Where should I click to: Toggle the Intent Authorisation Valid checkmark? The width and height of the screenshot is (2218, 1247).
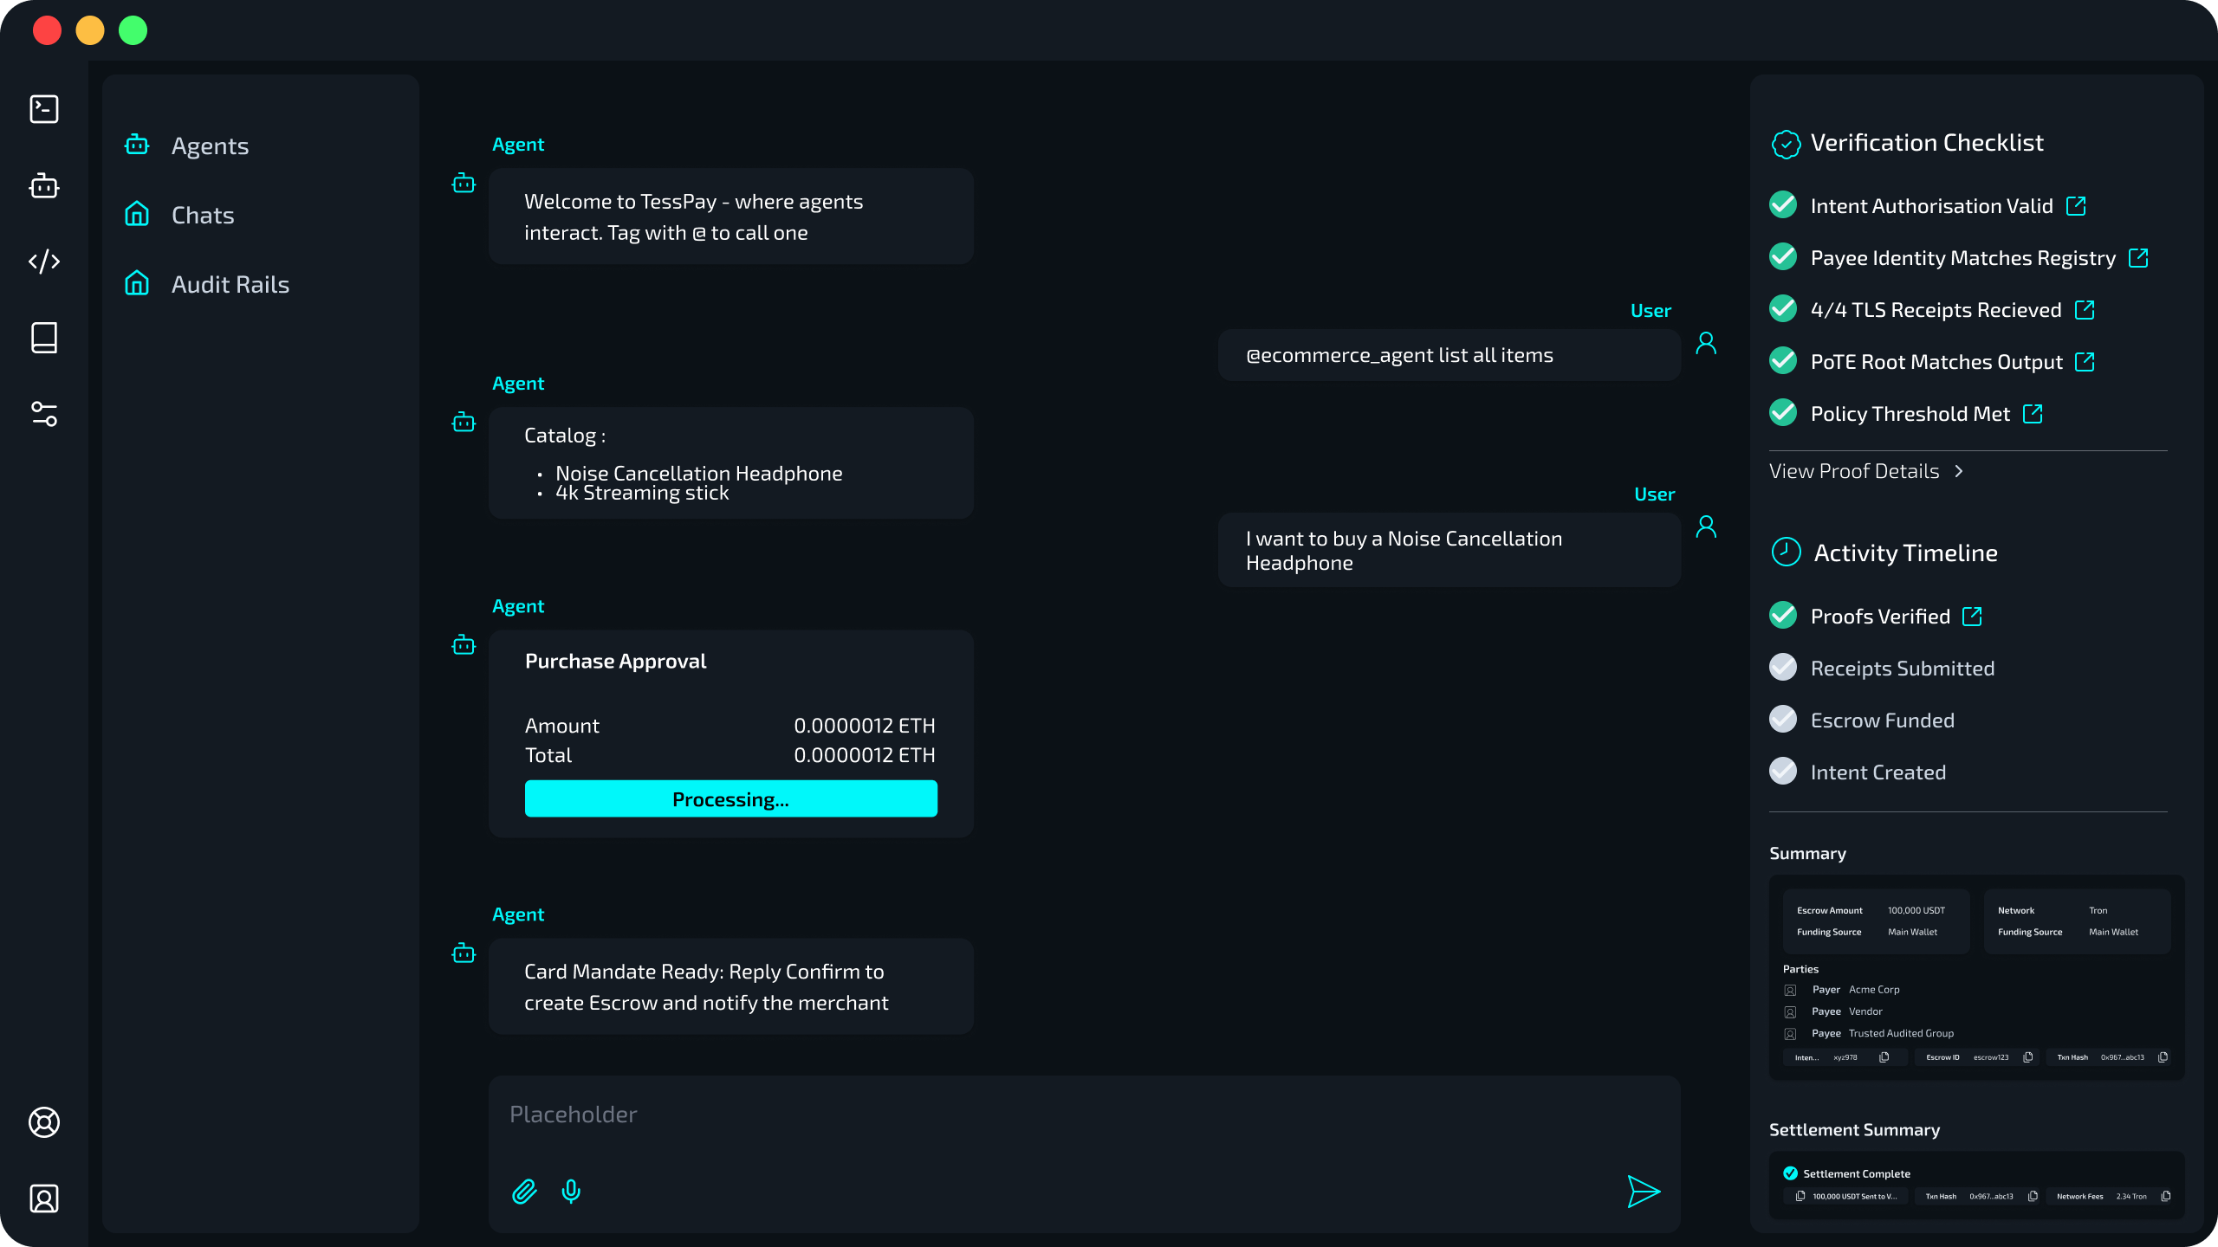tap(1783, 205)
